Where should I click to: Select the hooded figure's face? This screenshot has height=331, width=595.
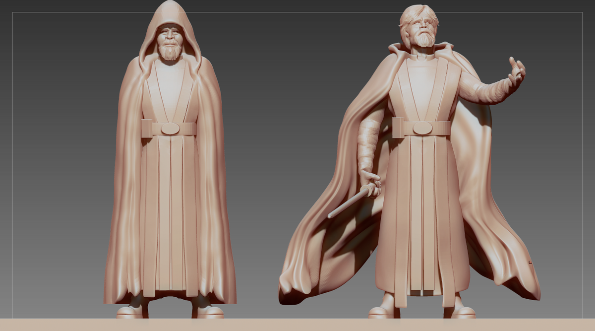click(171, 41)
